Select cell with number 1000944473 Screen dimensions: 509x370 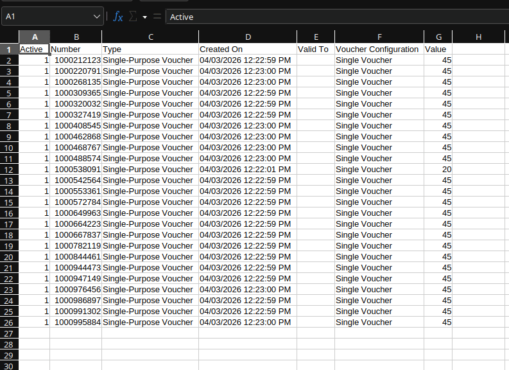tap(76, 268)
